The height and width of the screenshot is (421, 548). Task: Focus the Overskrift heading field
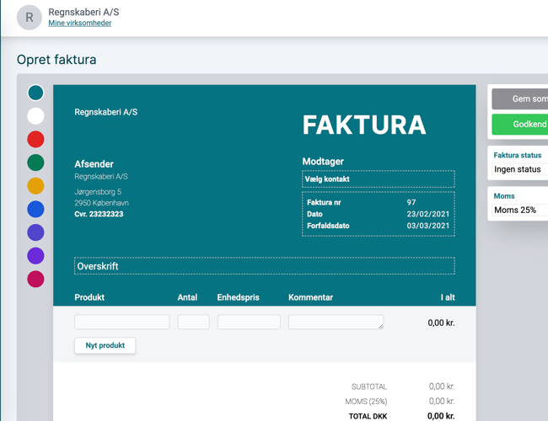(x=264, y=266)
